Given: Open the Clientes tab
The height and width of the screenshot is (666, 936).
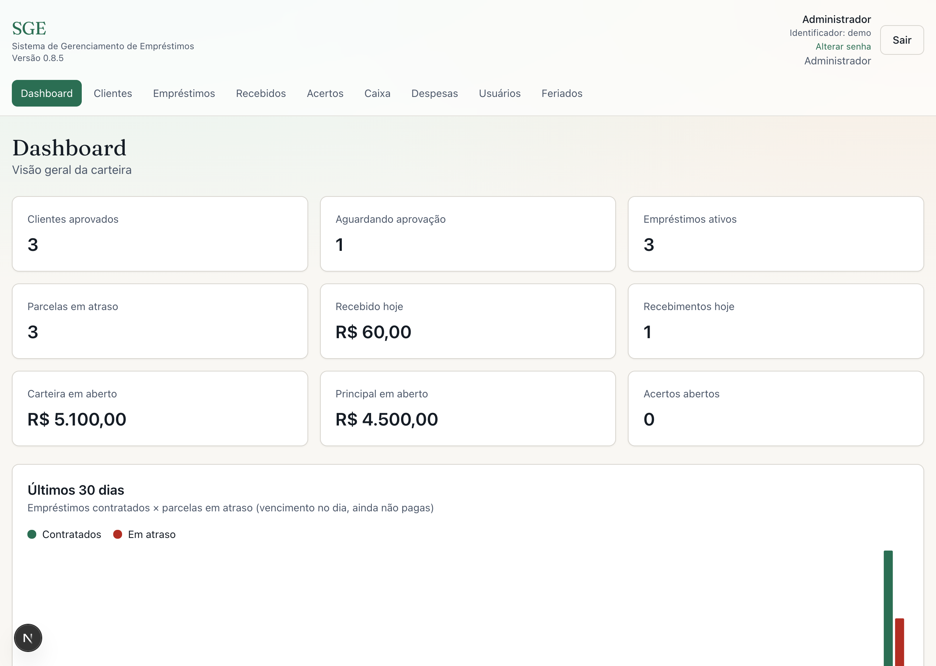Looking at the screenshot, I should (113, 93).
